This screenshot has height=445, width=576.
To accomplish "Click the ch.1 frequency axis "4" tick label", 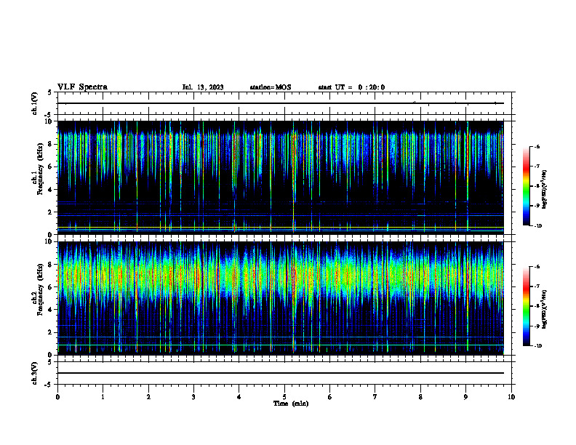I will click(50, 190).
